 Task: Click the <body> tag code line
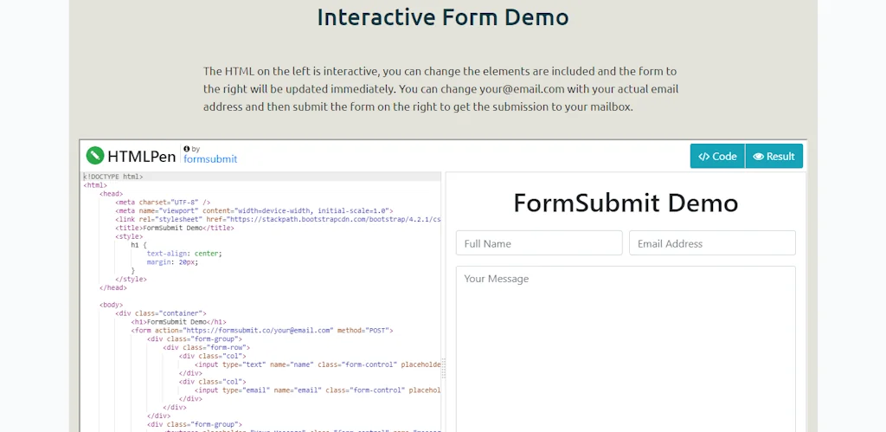point(112,305)
